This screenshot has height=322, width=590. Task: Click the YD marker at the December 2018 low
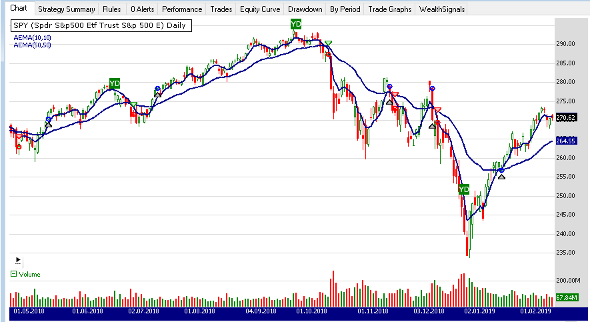[464, 190]
